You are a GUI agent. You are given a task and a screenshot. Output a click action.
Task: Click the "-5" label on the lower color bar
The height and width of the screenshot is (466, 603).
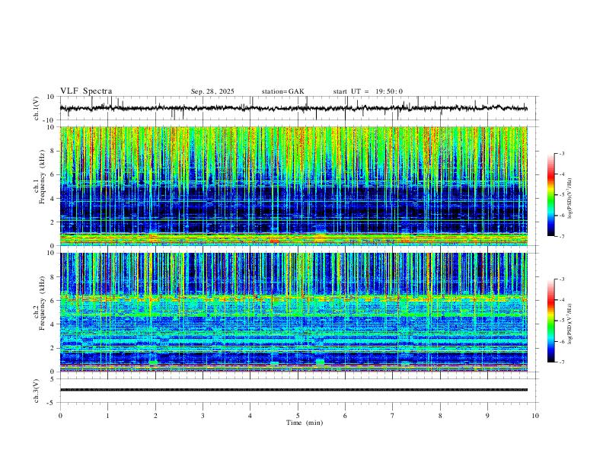coord(562,321)
